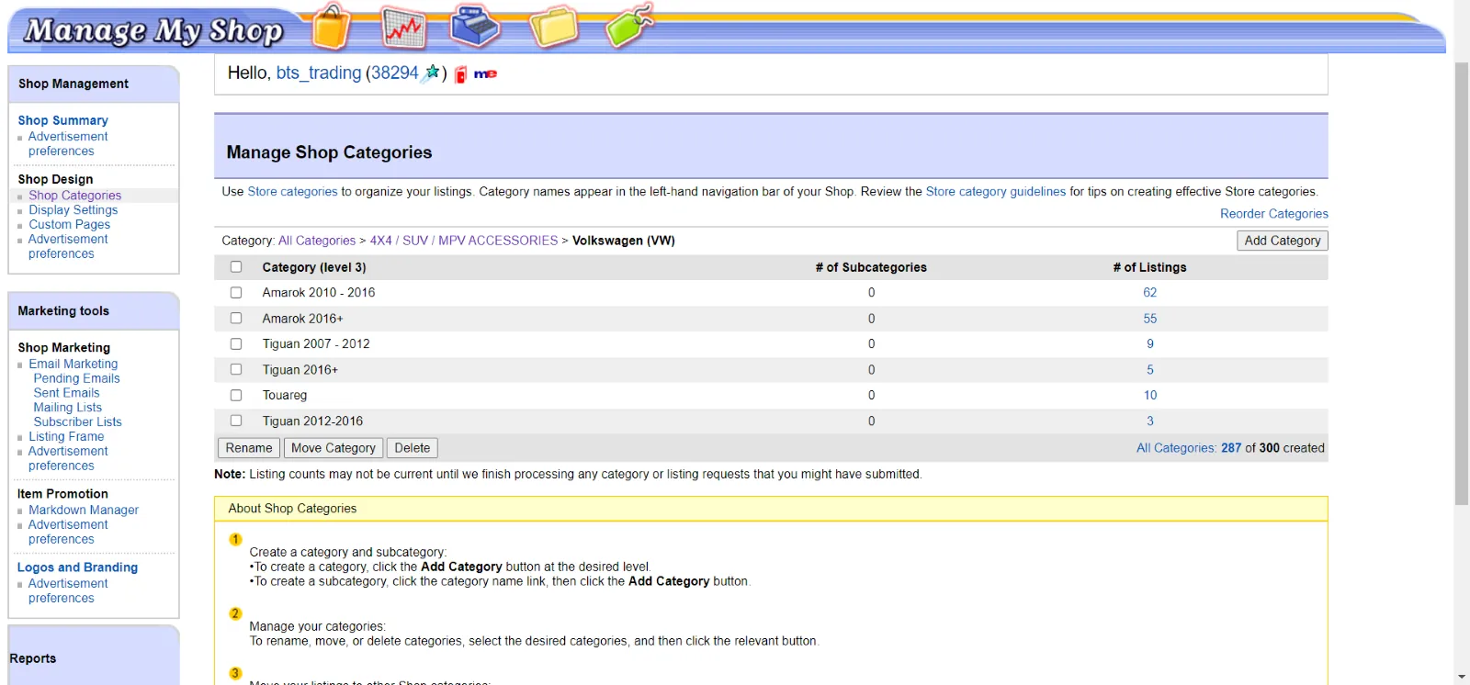This screenshot has height=685, width=1470.
Task: Open Listing Frame in sidebar
Action: tap(66, 437)
